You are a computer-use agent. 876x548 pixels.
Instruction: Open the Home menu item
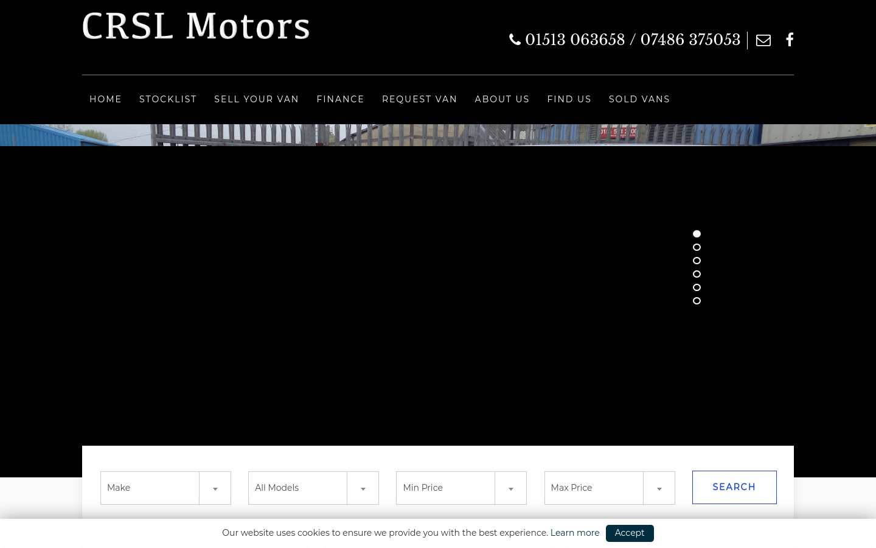(106, 99)
